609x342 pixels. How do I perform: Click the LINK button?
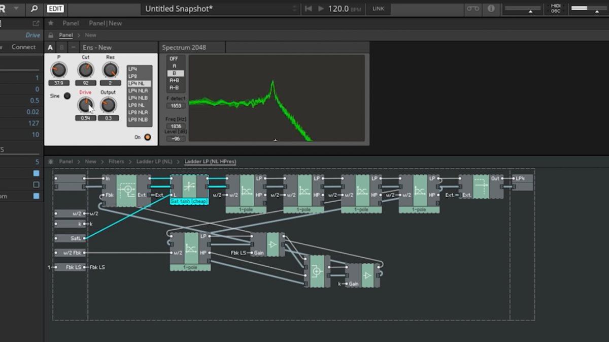tap(378, 9)
